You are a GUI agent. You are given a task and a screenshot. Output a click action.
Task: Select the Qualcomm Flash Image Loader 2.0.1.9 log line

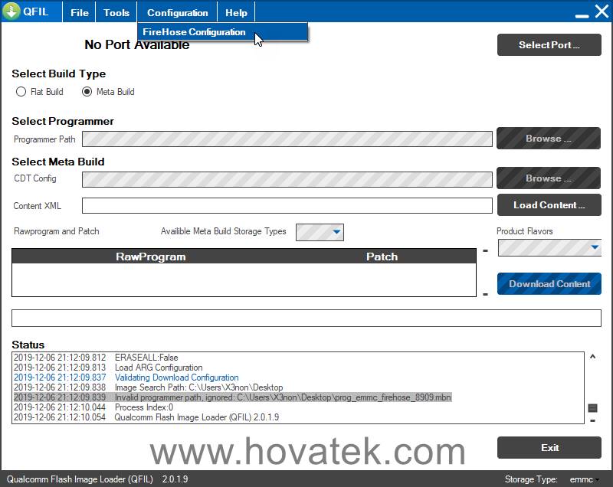pyautogui.click(x=146, y=417)
